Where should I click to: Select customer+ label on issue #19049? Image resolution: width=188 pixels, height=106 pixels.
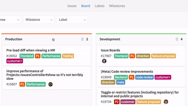click(x=163, y=77)
